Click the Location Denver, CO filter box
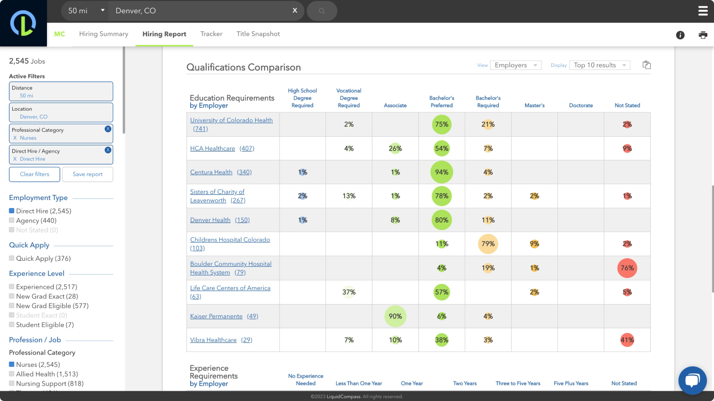This screenshot has width=714, height=401. point(61,113)
